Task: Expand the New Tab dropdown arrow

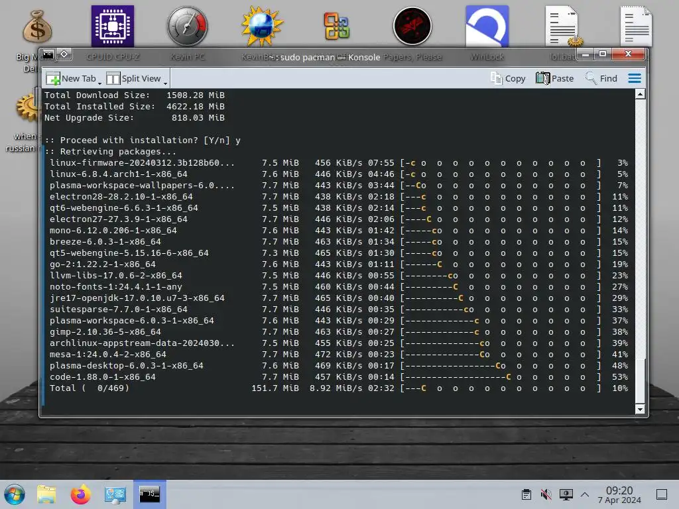Action: 100,82
